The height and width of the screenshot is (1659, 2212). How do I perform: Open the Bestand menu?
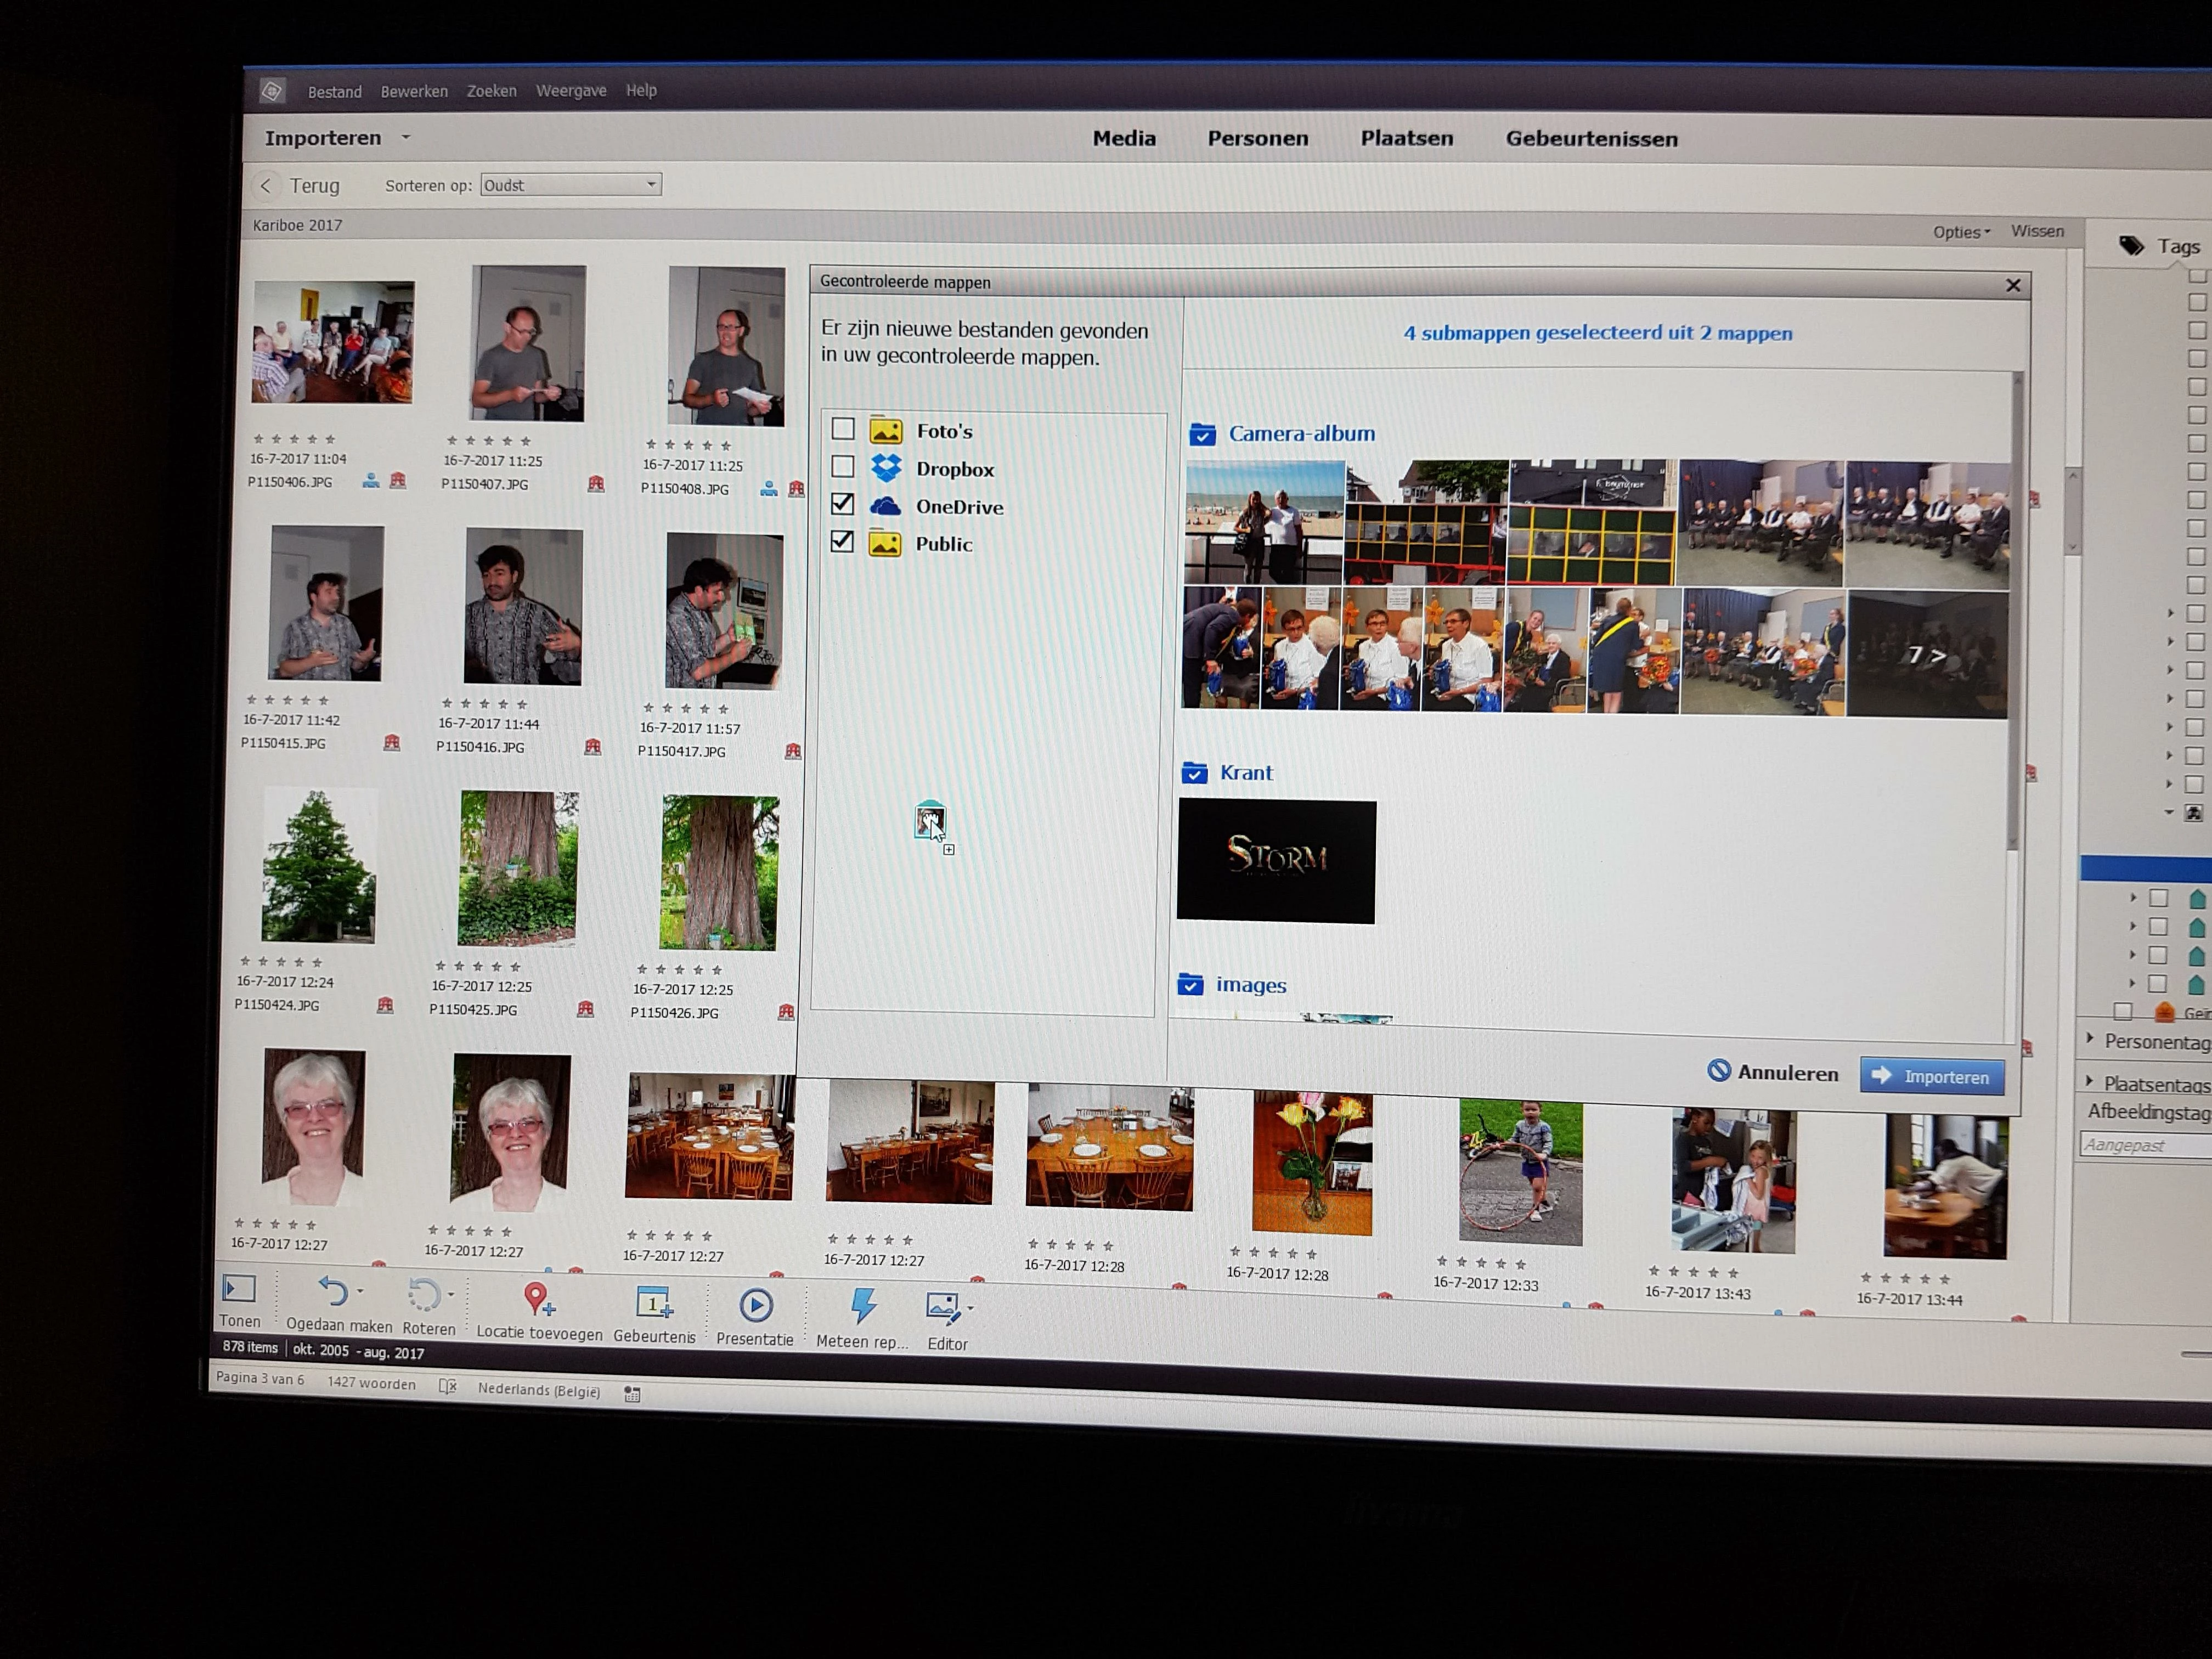point(334,92)
